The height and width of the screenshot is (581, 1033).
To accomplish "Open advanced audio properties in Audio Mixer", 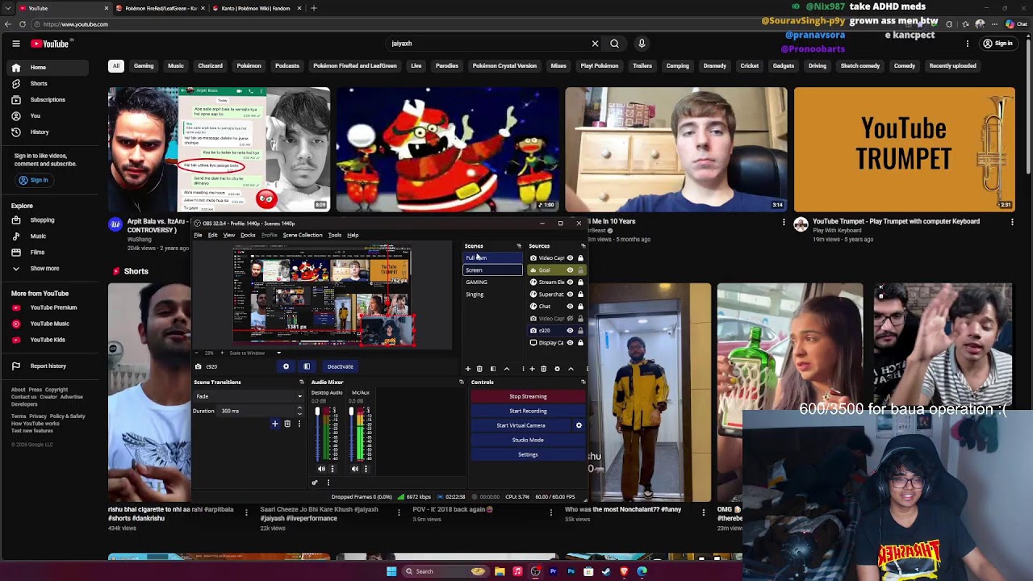I will (315, 483).
